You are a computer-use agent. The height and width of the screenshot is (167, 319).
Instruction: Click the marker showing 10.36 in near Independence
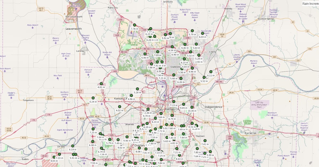tap(192, 107)
